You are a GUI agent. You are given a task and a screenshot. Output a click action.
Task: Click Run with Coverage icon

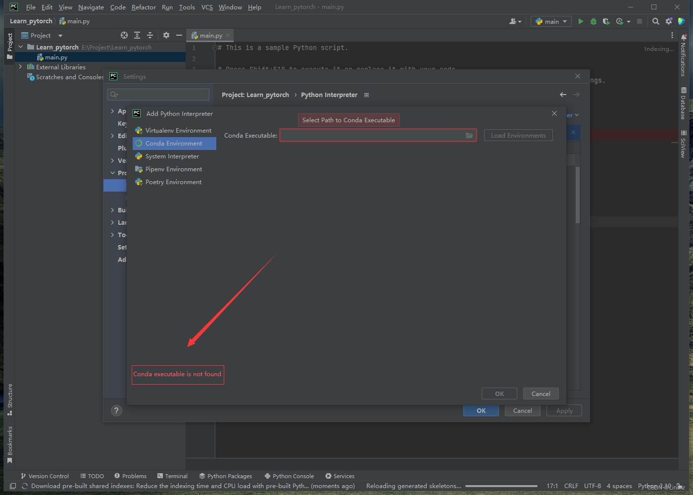tap(606, 21)
